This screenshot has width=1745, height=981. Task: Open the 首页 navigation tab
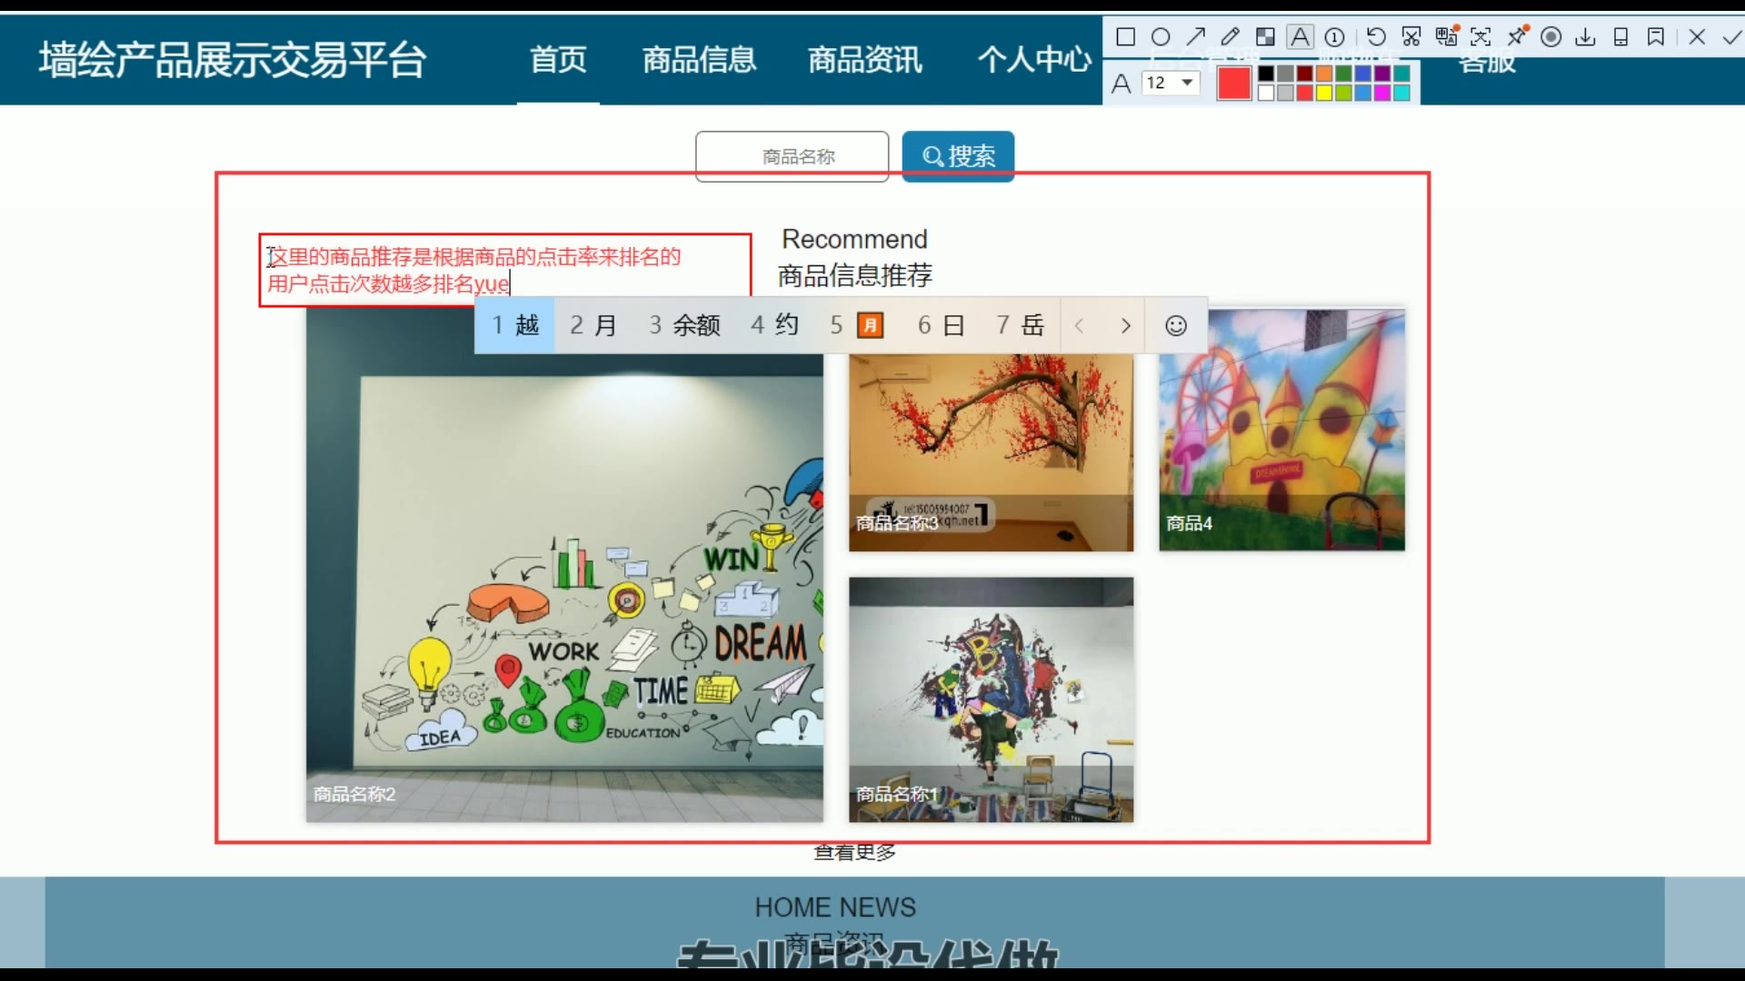pos(558,60)
